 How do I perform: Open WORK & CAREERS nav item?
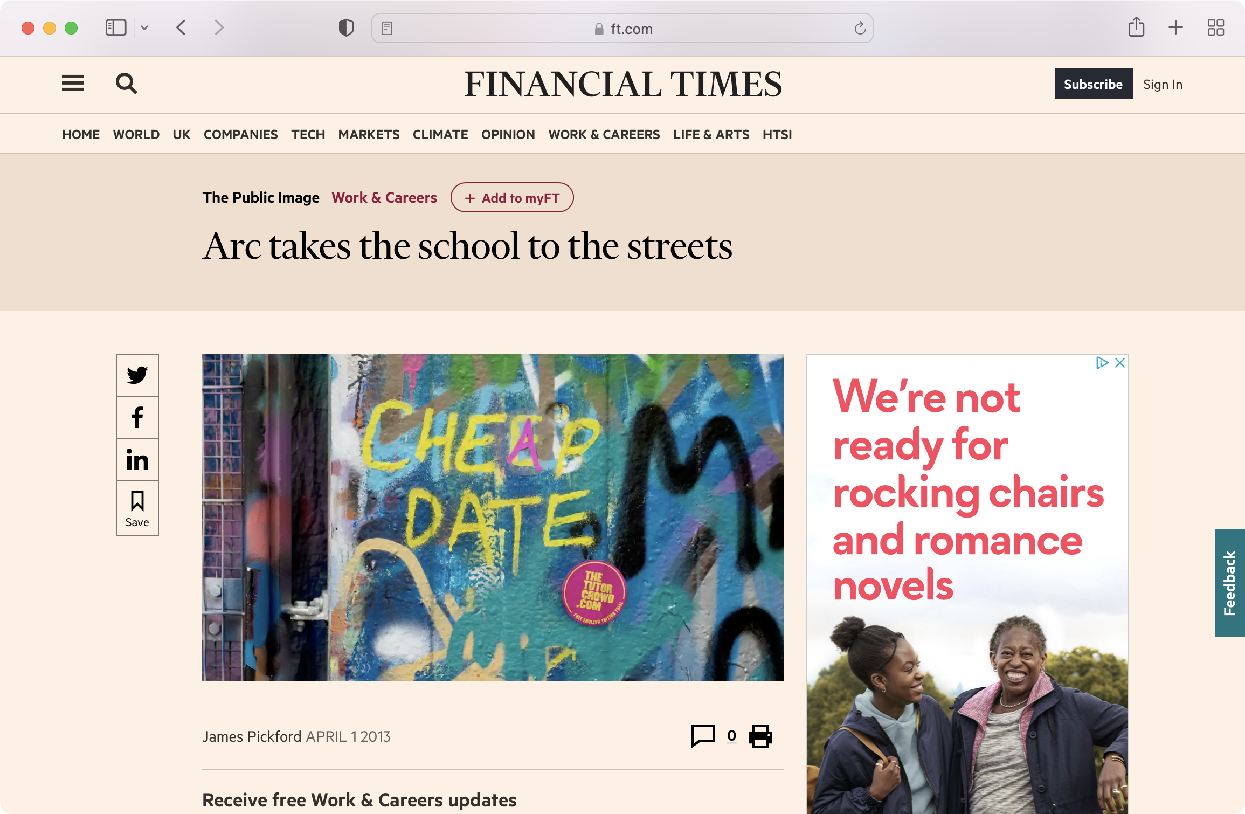pos(604,134)
